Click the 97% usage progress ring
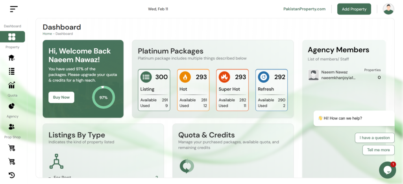Viewport: 403px width, 184px height. click(x=104, y=98)
